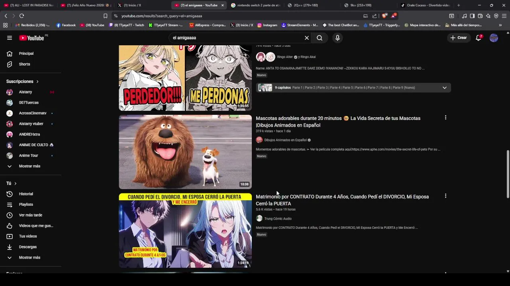Open the Tú section header

tap(11, 184)
